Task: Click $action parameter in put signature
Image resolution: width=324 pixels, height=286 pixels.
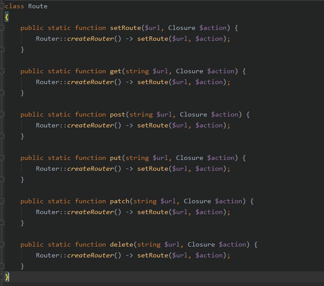Action: 221,158
